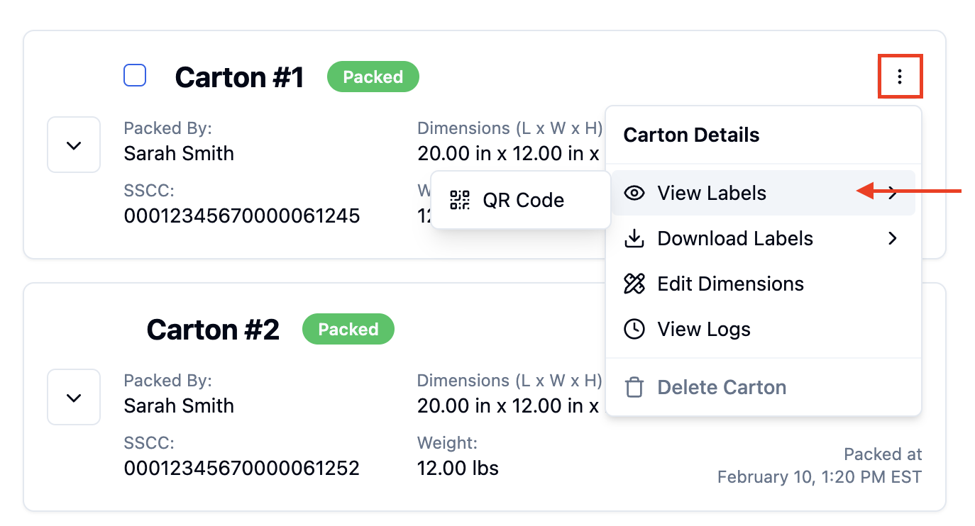The width and height of the screenshot is (975, 526).
Task: Select View Logs in Carton Details menu
Action: (x=764, y=329)
